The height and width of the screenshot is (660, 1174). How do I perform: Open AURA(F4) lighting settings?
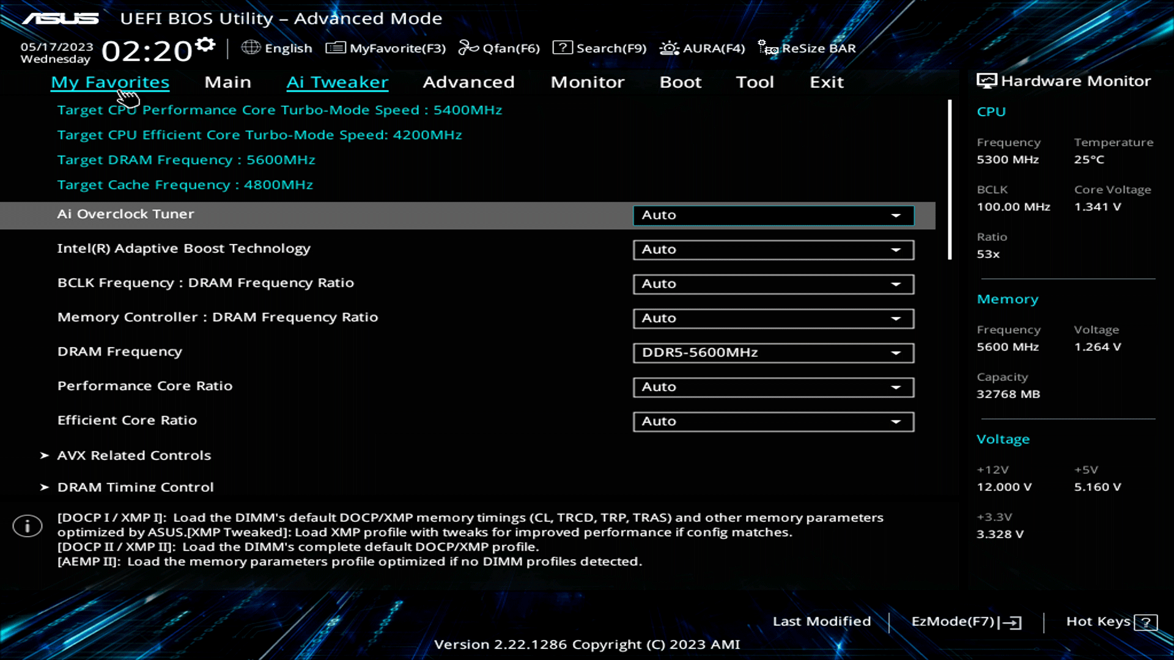[x=669, y=48]
